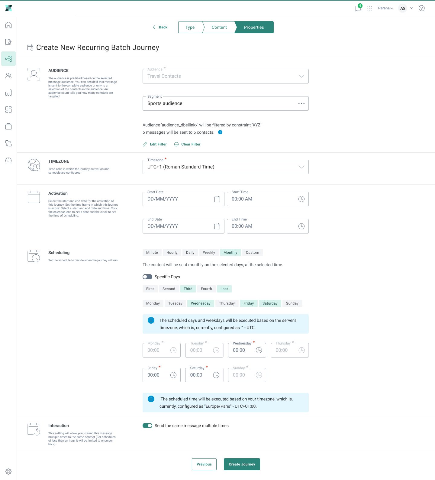Image resolution: width=435 pixels, height=480 pixels.
Task: Toggle Third week option
Action: point(188,289)
